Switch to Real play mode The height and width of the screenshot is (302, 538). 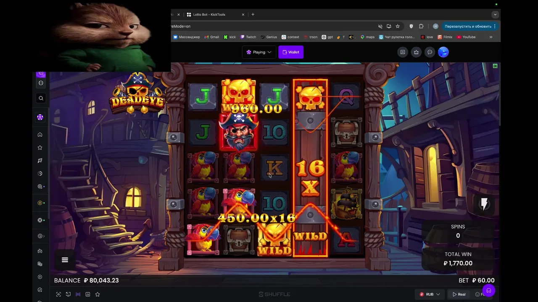[459, 294]
